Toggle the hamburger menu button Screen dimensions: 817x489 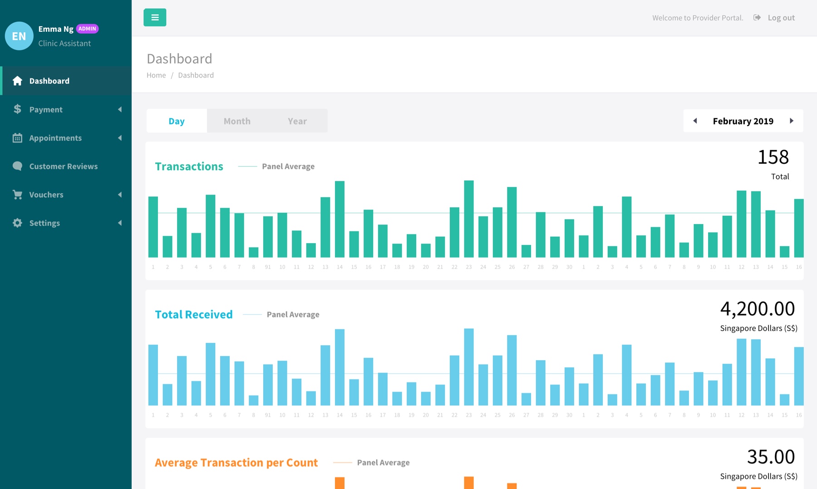(x=155, y=17)
